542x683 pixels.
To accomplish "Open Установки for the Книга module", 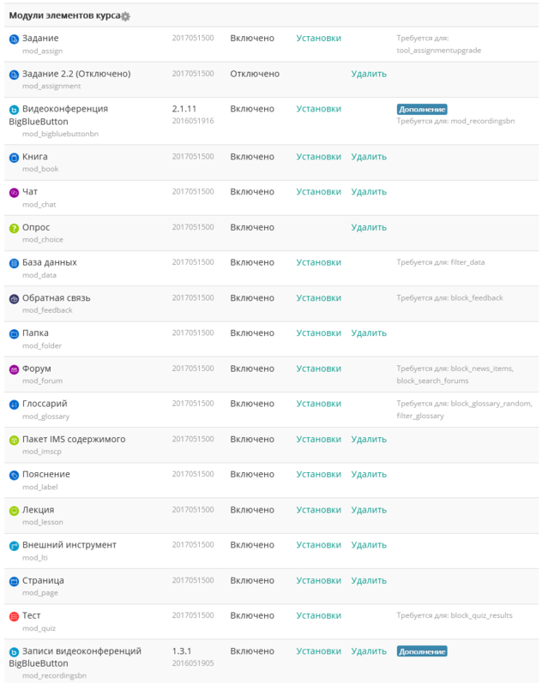I will [318, 157].
